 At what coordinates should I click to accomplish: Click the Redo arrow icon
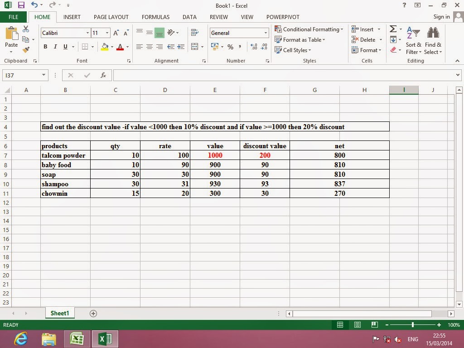(53, 5)
